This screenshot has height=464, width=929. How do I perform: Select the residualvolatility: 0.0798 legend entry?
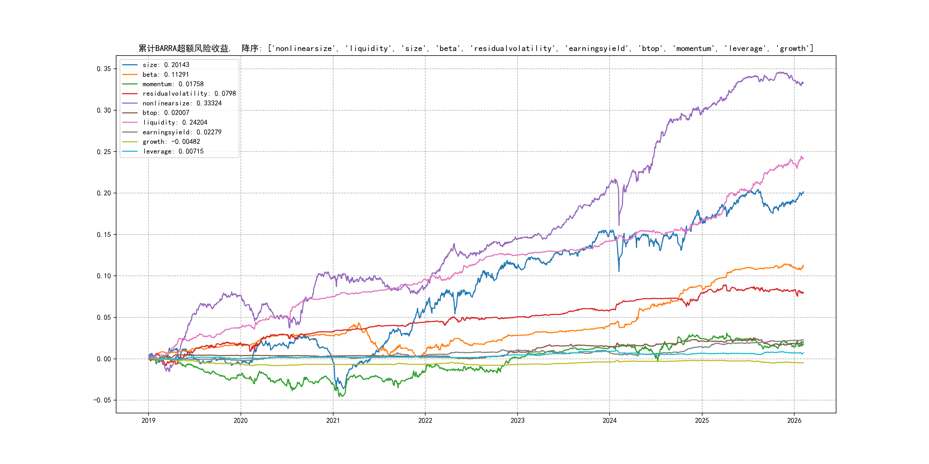[x=189, y=94]
